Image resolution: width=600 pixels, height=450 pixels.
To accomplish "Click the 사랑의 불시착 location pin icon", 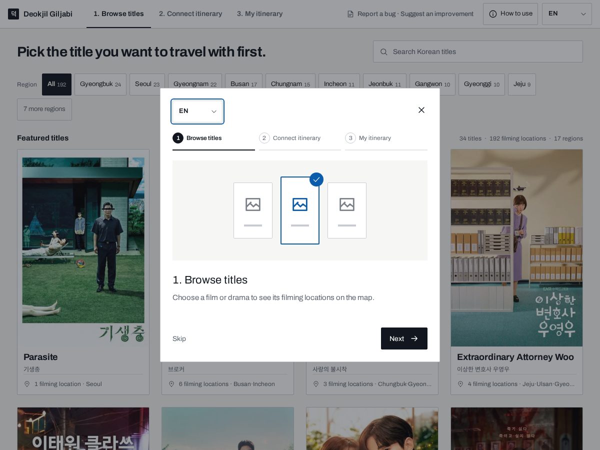I will click(316, 384).
